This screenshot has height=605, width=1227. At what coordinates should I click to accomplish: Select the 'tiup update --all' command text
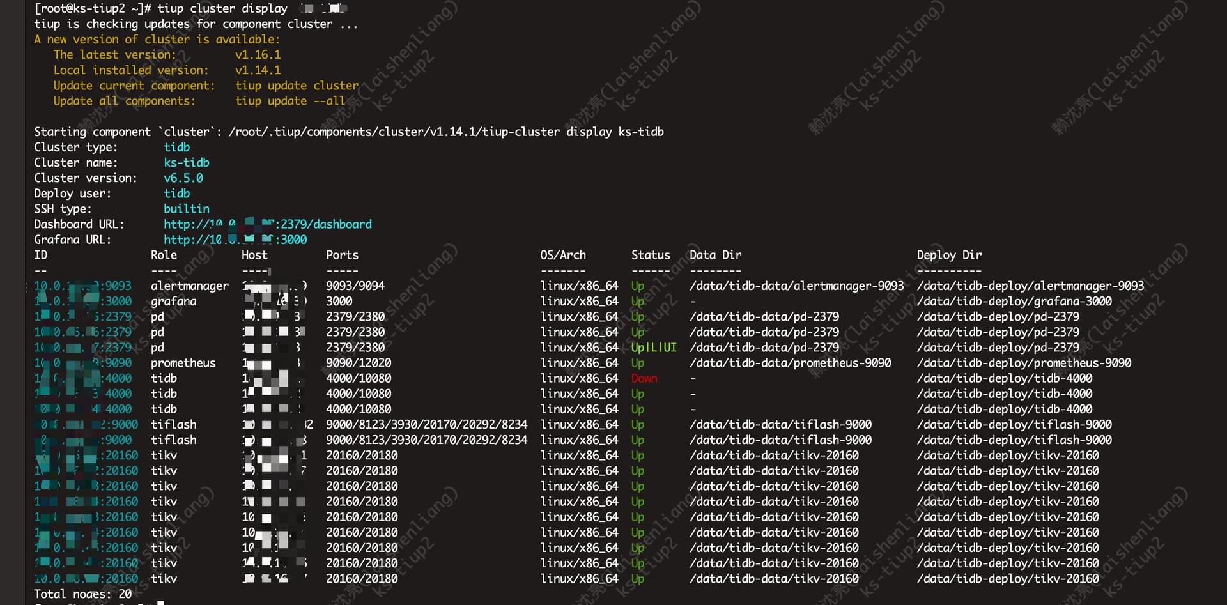[289, 101]
